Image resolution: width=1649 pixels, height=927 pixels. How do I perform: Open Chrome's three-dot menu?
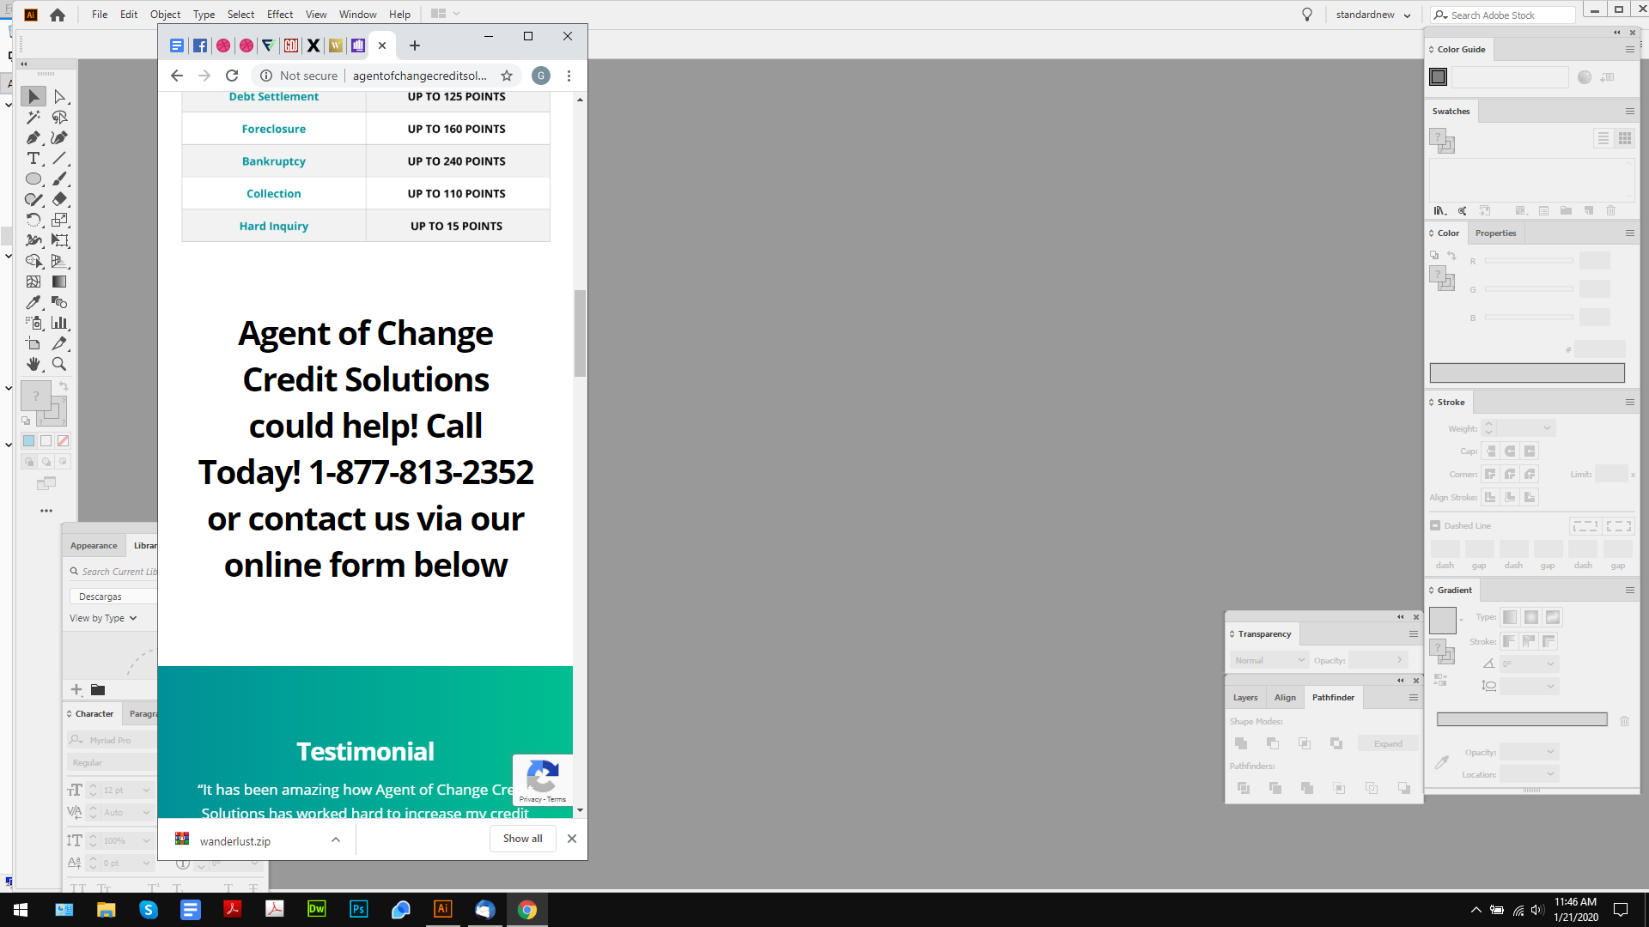click(x=569, y=76)
